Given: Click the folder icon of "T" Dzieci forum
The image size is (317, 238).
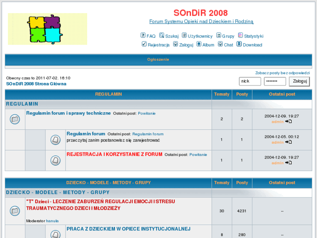Looking at the screenshot, I should [15, 211].
